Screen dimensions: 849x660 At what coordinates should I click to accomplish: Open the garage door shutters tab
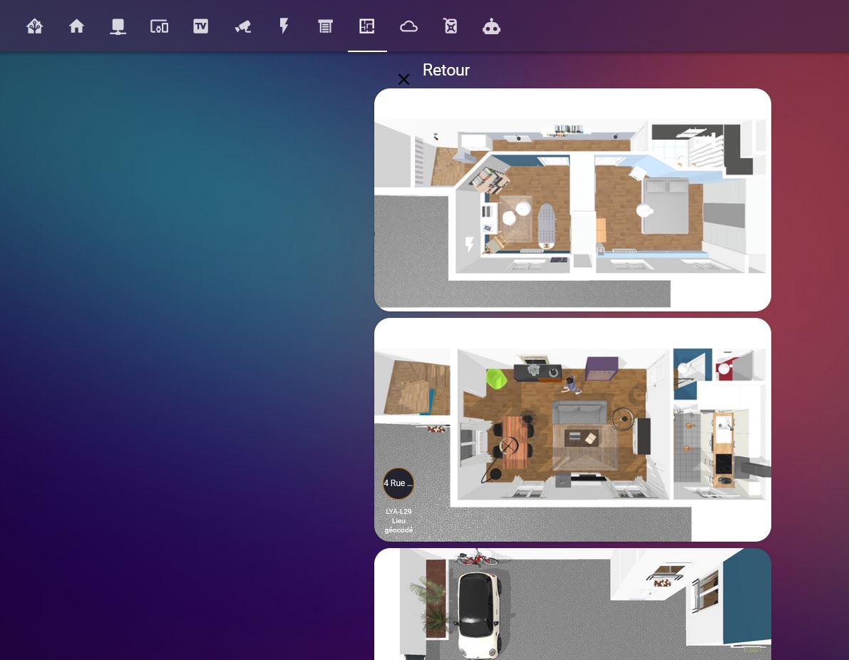[x=325, y=26]
